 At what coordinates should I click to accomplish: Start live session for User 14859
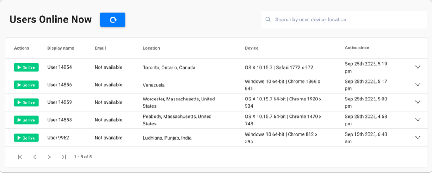[x=26, y=102]
